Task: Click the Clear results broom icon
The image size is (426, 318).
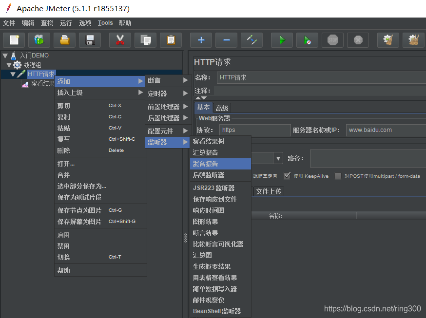Action: coord(388,40)
